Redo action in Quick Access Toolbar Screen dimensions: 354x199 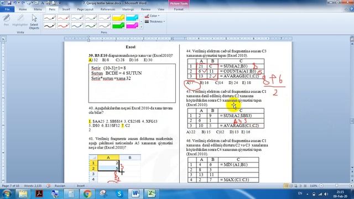tap(23, 3)
